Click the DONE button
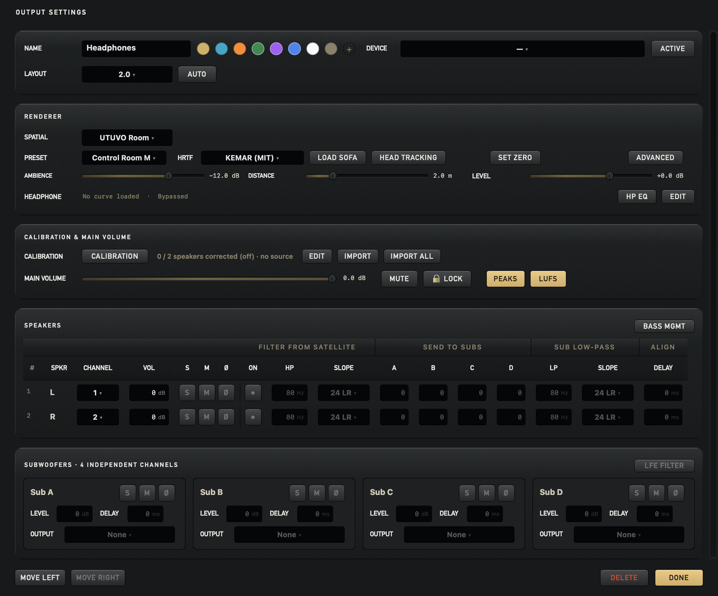The height and width of the screenshot is (596, 718). point(679,577)
